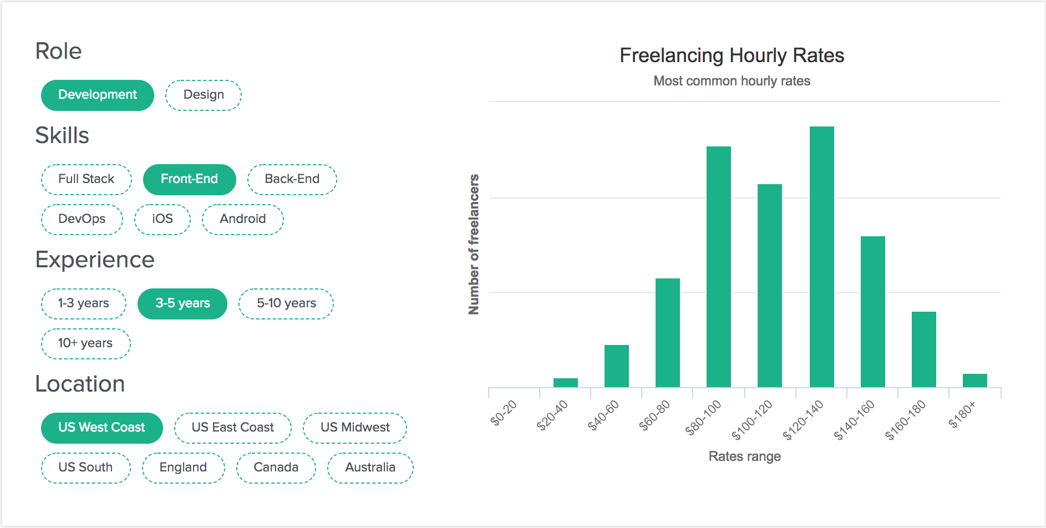Select the Design role filter
Image resolution: width=1046 pixels, height=528 pixels.
click(x=203, y=94)
